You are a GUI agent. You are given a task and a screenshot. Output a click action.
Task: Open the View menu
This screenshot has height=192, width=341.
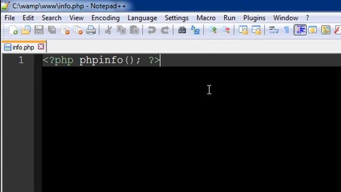coord(76,18)
